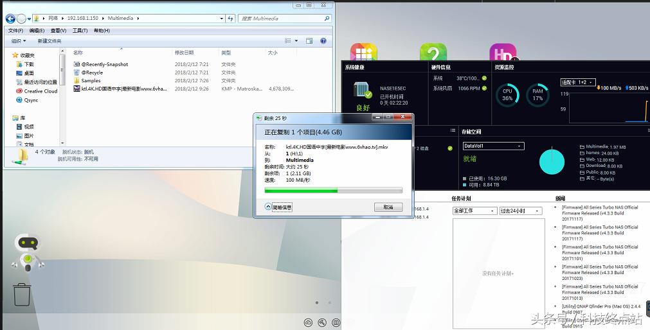Sort by the 名称 column header
Viewport: 650px width, 330px height.
78,53
